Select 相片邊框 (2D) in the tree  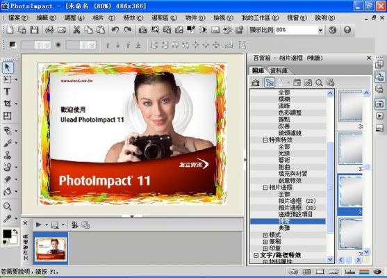tap(297, 201)
